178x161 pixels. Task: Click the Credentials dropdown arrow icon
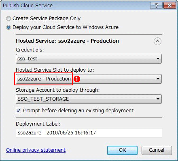pos(158,59)
